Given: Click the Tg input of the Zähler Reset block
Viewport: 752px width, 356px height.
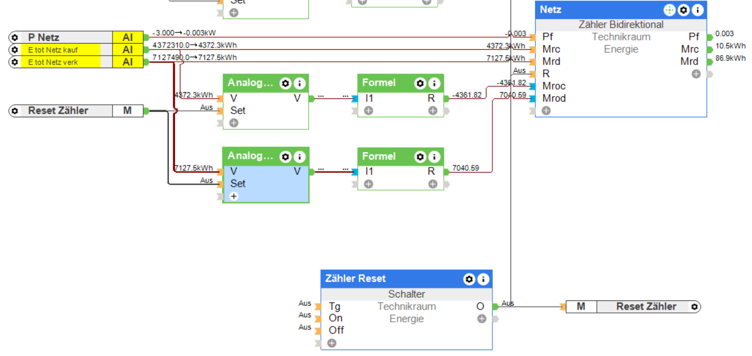Looking at the screenshot, I should point(318,306).
